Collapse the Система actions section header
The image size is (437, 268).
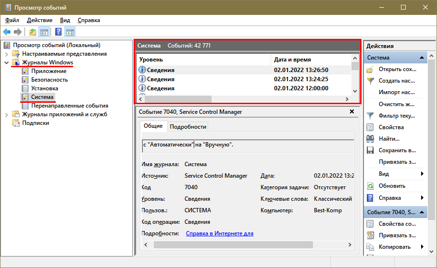(422, 58)
